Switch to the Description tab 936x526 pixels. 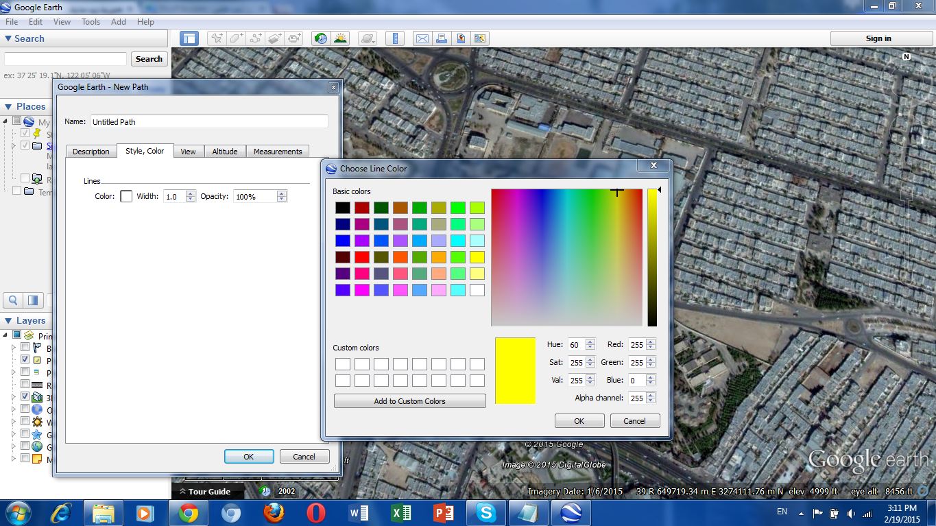pyautogui.click(x=91, y=152)
